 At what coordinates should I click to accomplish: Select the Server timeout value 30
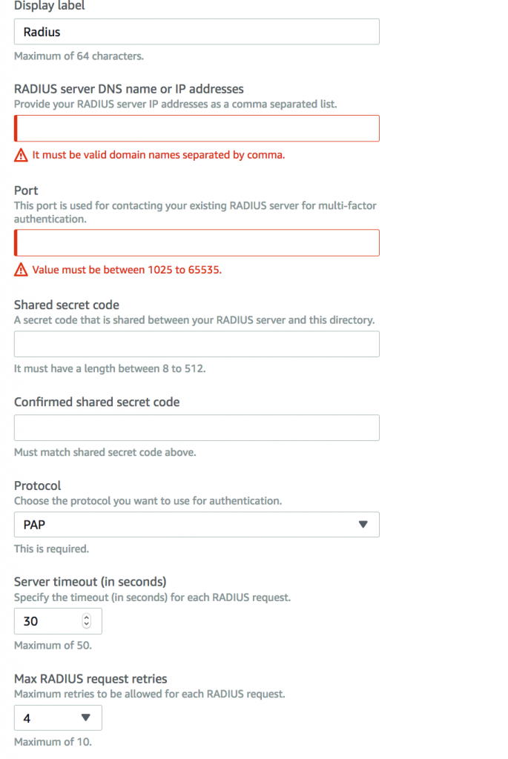click(44, 621)
